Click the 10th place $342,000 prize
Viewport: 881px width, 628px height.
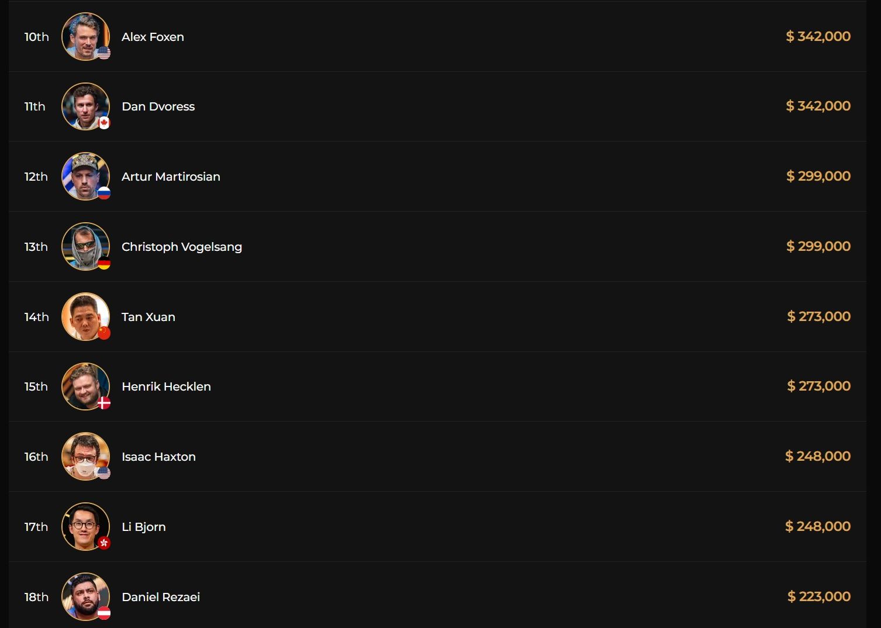[818, 36]
